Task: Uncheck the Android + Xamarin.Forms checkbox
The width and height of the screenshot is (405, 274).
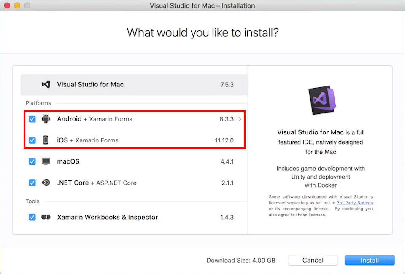Action: click(x=32, y=119)
